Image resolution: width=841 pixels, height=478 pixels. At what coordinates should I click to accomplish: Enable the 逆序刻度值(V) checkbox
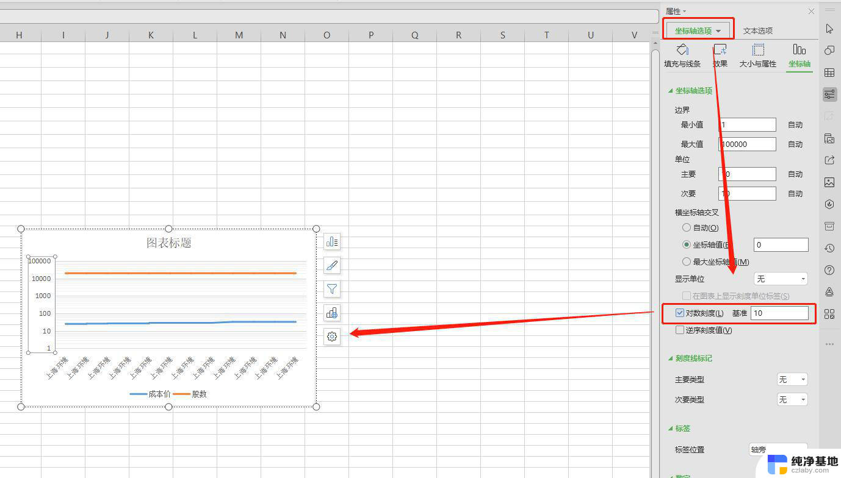coord(680,330)
